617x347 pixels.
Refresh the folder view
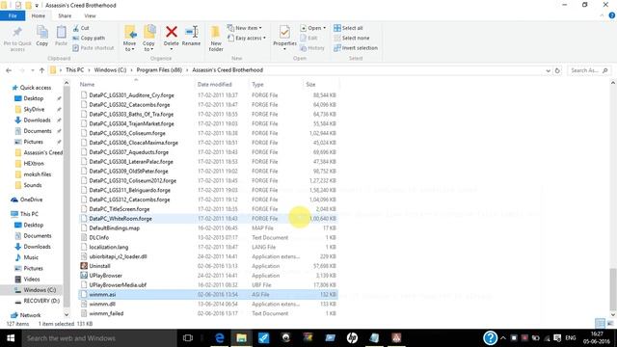pos(557,70)
